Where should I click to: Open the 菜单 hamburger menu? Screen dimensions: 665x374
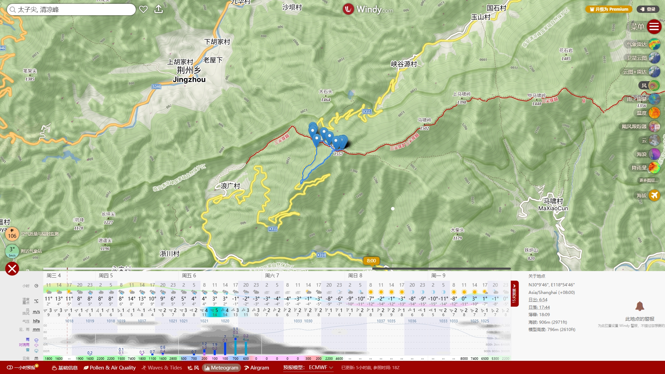[654, 27]
